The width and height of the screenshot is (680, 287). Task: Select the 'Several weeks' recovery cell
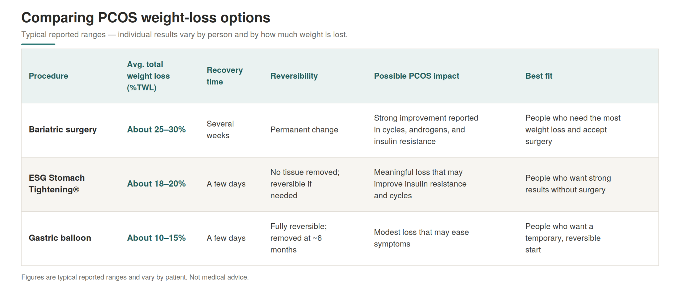point(220,130)
